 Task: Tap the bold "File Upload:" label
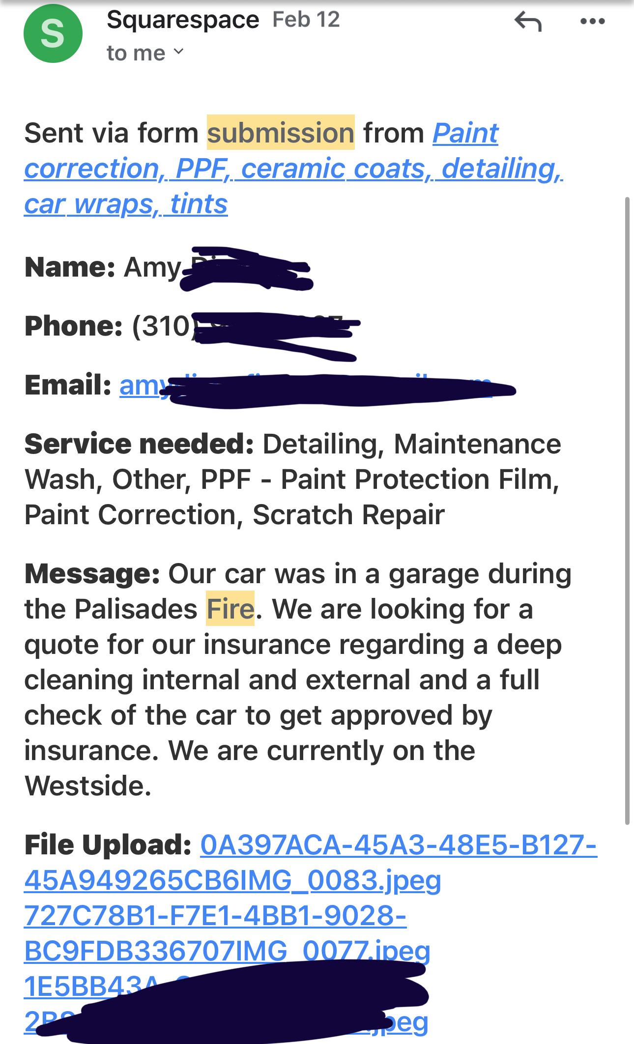[x=108, y=845]
